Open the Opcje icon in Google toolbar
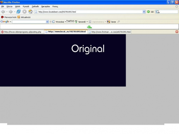 (x=108, y=22)
